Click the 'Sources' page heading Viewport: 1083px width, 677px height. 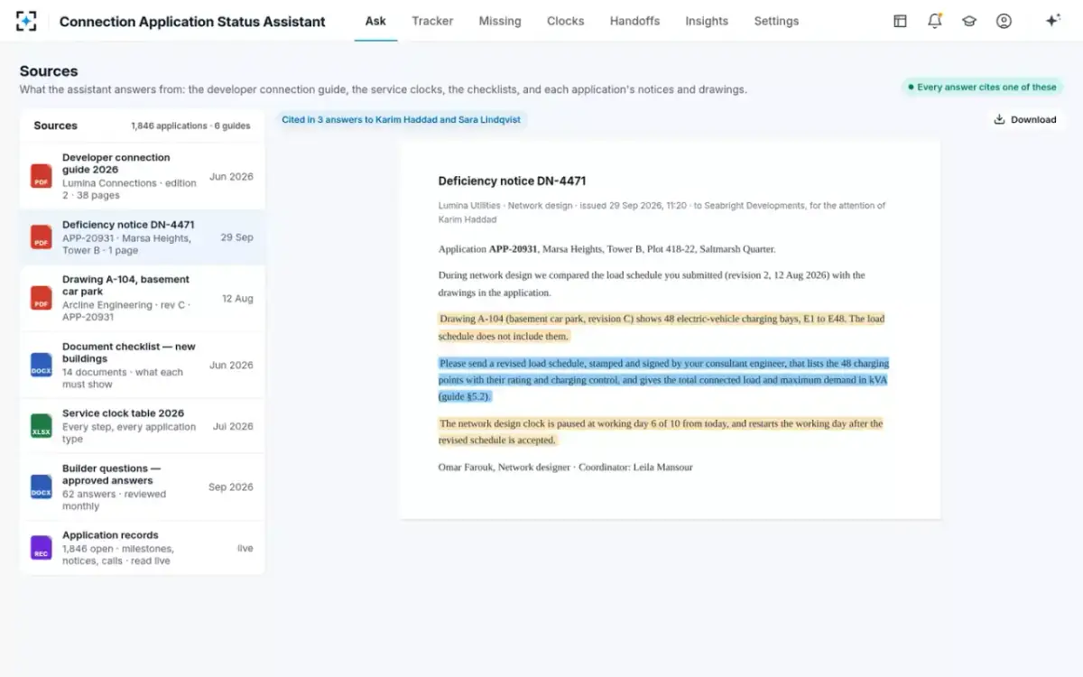49,70
